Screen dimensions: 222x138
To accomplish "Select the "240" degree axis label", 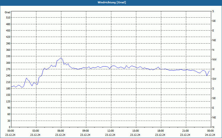I will [x=8, y=76].
